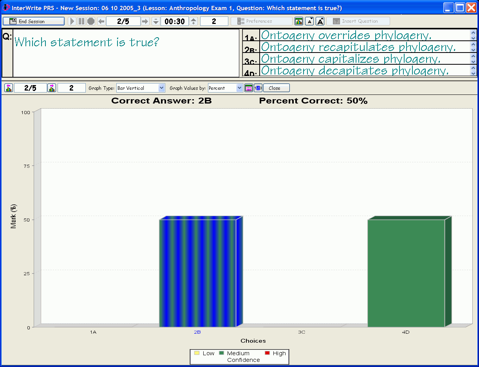Expand the question timer options down arrow
Viewport: 479px width, 367px height.
click(155, 21)
